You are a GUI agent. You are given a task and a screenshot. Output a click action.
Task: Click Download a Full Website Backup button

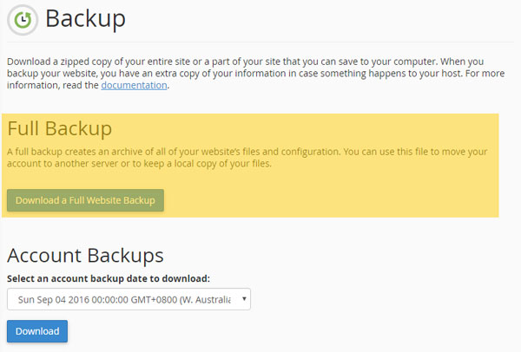pos(85,200)
